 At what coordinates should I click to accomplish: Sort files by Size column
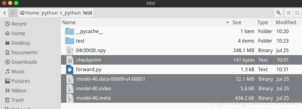pos(237,22)
